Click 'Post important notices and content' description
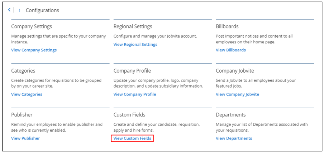Image resolution: width=324 pixels, height=153 pixels. point(254,39)
